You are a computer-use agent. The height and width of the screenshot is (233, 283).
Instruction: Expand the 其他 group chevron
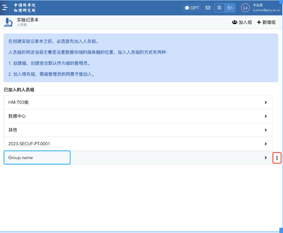click(x=266, y=130)
